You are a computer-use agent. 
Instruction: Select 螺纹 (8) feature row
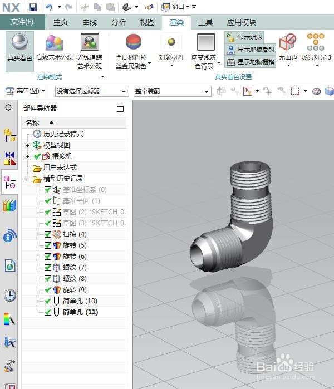point(75,279)
